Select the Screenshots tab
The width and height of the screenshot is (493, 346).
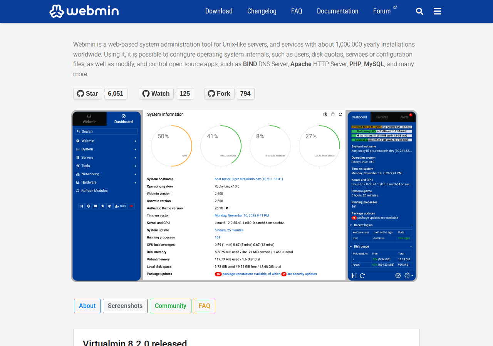125,306
